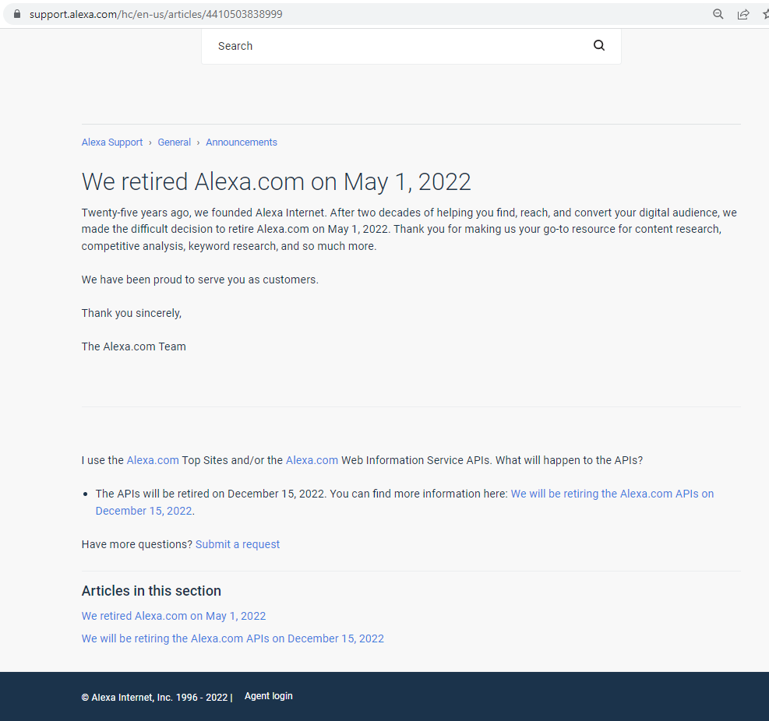Click the 'Articles in this section' heading
This screenshot has width=769, height=721.
point(151,591)
